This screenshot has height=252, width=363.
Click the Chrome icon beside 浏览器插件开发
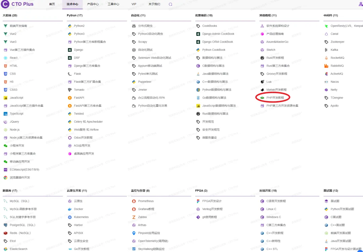point(5,178)
